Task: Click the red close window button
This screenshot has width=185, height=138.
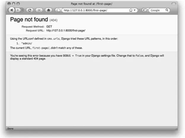Action: point(9,4)
